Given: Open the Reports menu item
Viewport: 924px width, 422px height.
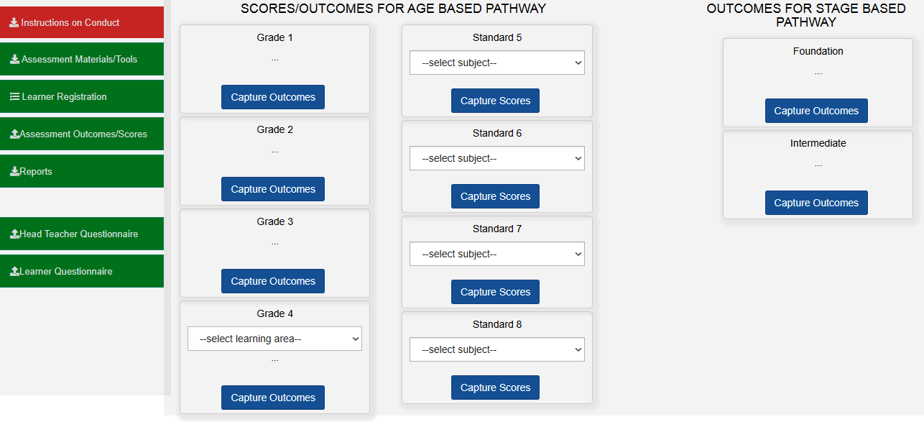Looking at the screenshot, I should (36, 172).
